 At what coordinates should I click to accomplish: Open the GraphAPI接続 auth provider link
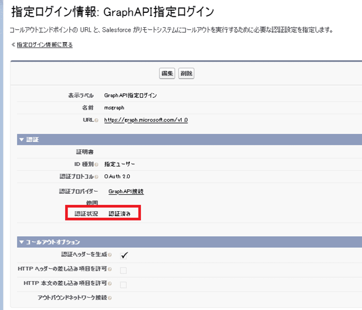(126, 192)
